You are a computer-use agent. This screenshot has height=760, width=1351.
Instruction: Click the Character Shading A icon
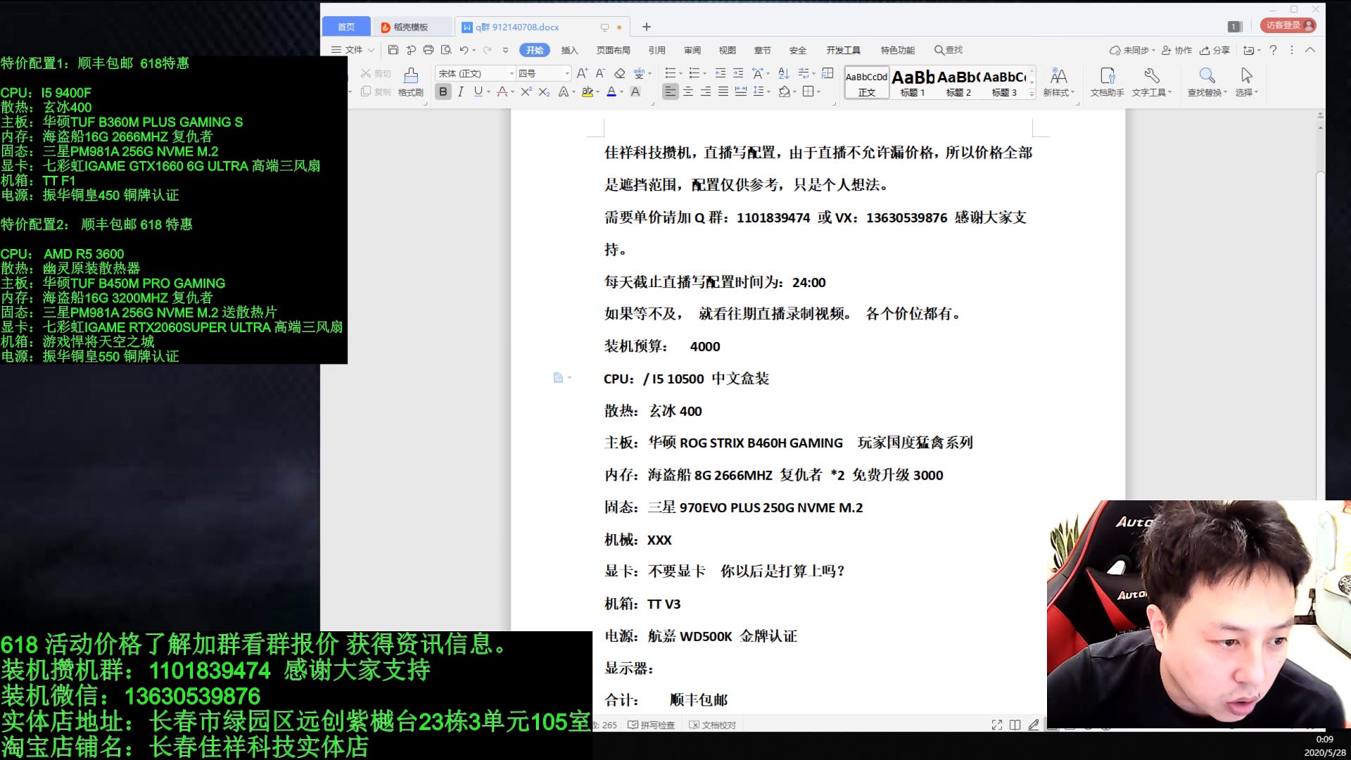635,91
